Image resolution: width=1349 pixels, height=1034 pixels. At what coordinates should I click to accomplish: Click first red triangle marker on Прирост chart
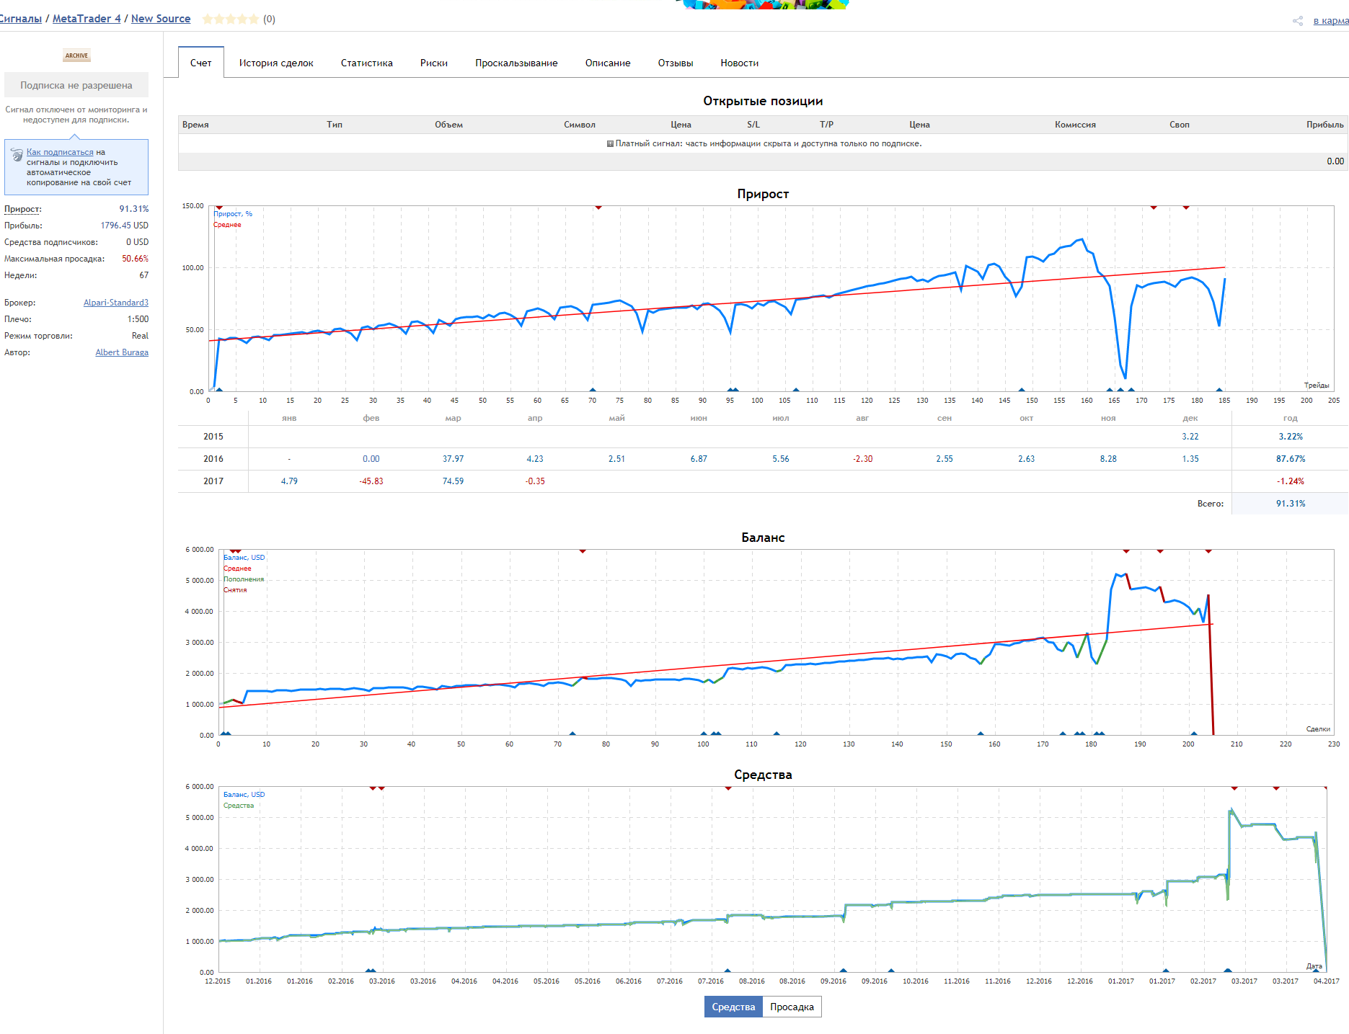(x=219, y=208)
